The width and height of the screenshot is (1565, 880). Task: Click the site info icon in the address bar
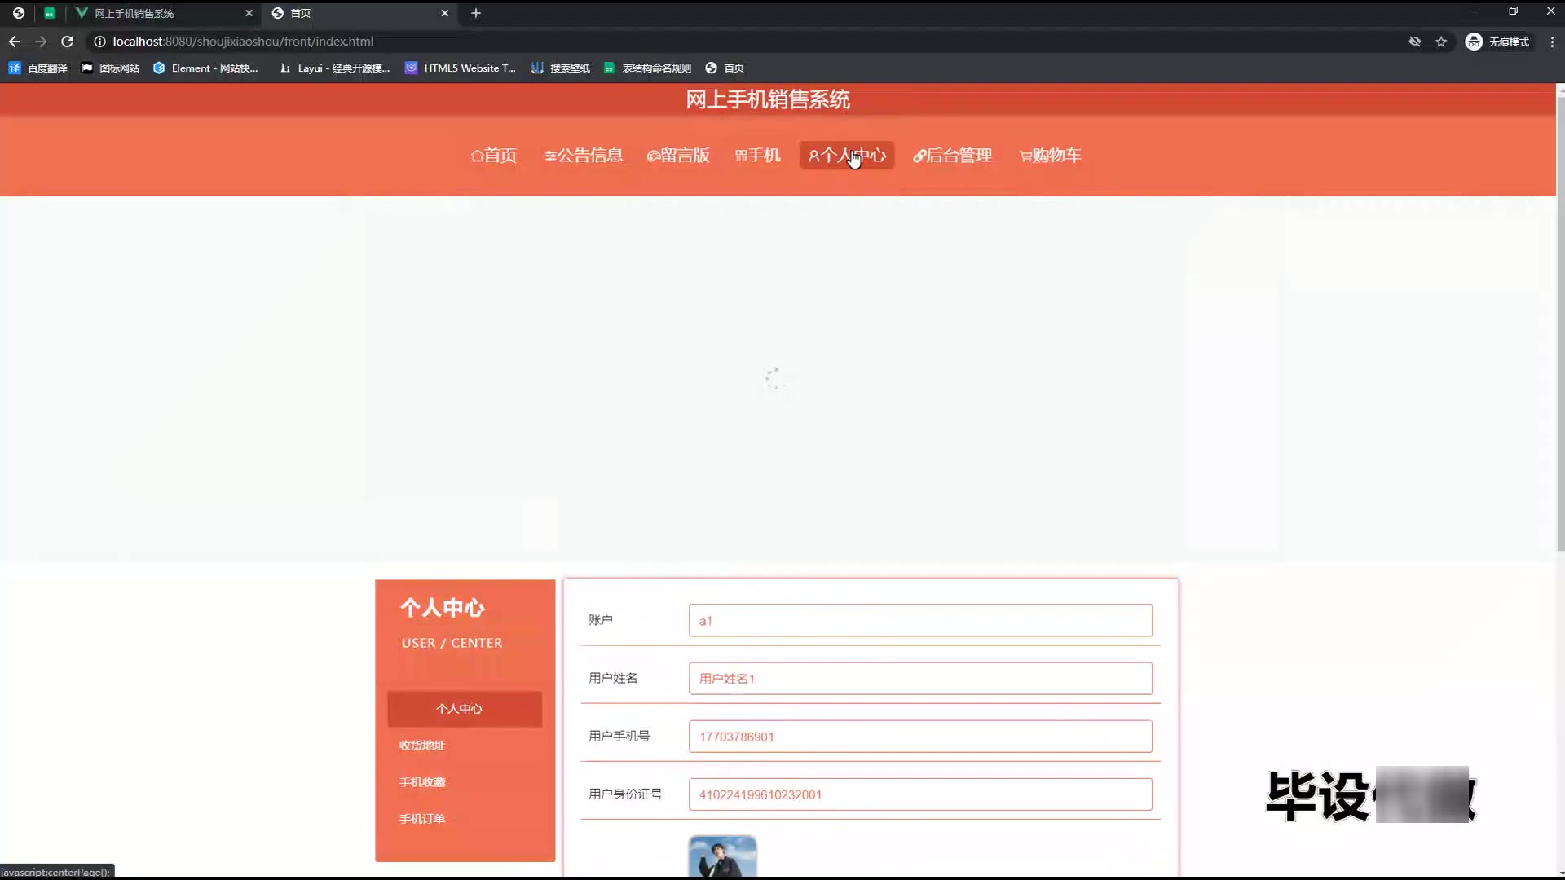(x=99, y=42)
